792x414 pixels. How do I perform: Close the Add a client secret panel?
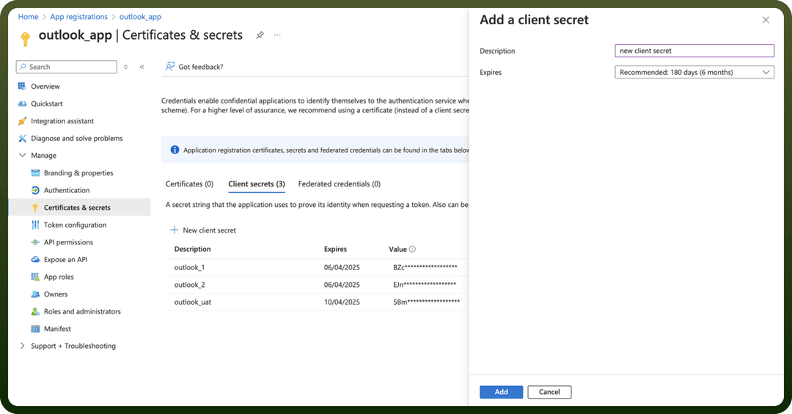(766, 20)
